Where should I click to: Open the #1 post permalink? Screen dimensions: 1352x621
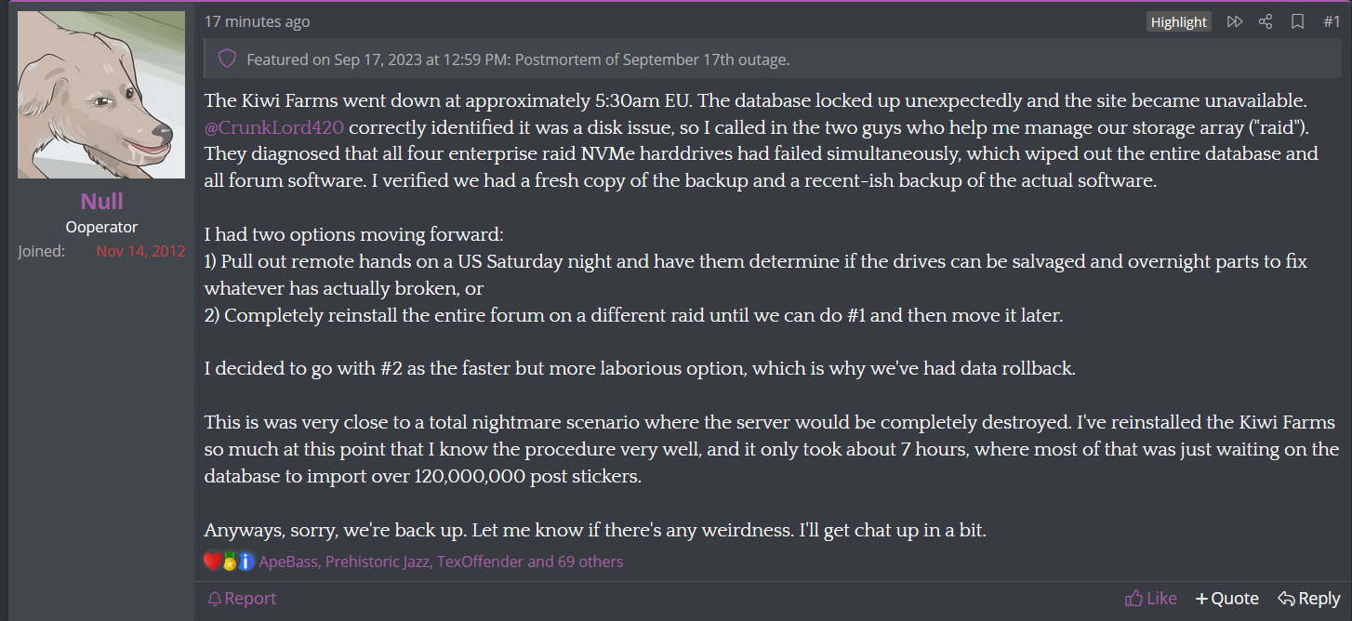(1332, 21)
